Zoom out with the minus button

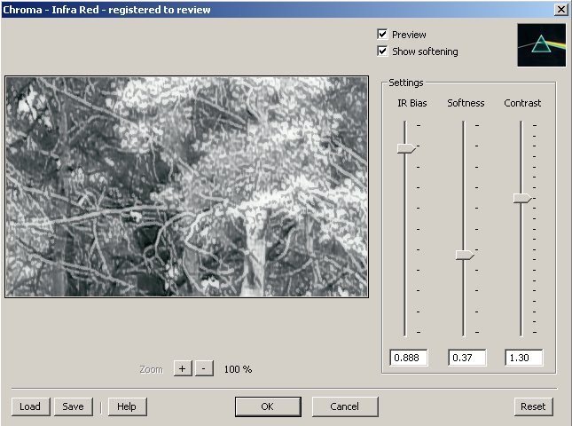click(204, 368)
